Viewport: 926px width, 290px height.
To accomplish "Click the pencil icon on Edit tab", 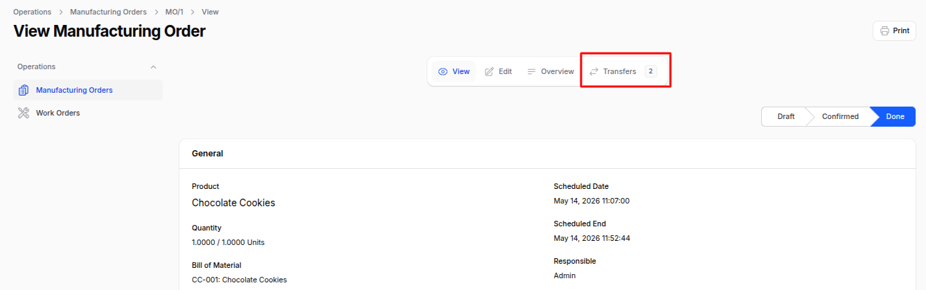I will click(x=489, y=71).
